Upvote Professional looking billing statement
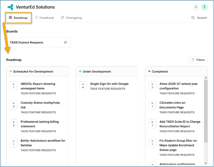The width and height of the screenshot is (214, 167). pyautogui.click(x=14, y=124)
